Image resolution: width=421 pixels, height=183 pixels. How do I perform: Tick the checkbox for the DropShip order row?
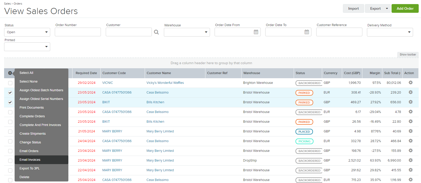[10, 161]
